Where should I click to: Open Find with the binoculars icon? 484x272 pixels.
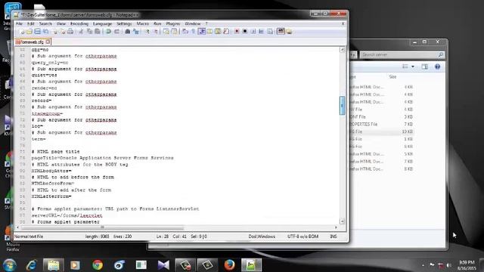(127, 32)
